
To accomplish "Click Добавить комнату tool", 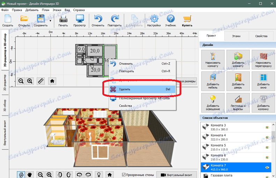I will click(238, 60).
